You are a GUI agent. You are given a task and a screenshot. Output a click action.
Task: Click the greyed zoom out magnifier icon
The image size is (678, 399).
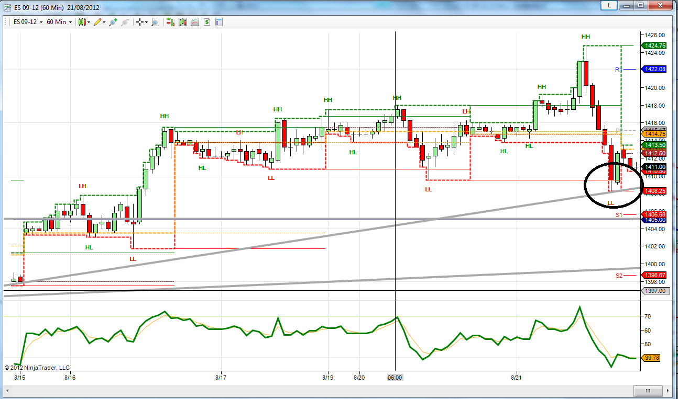[125, 22]
